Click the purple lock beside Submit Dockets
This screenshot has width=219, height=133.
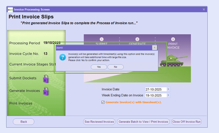[46, 79]
